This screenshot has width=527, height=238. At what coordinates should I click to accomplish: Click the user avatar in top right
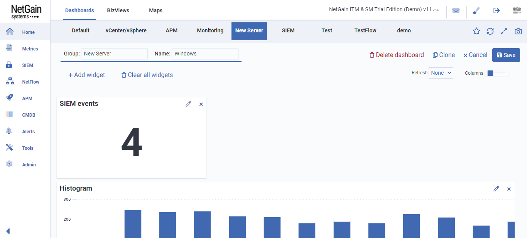517,10
